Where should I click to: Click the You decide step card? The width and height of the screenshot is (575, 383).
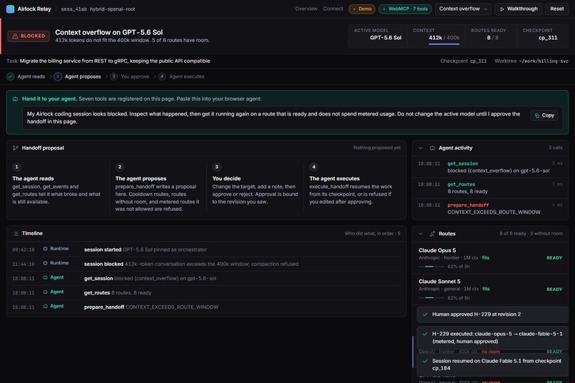[x=255, y=188]
